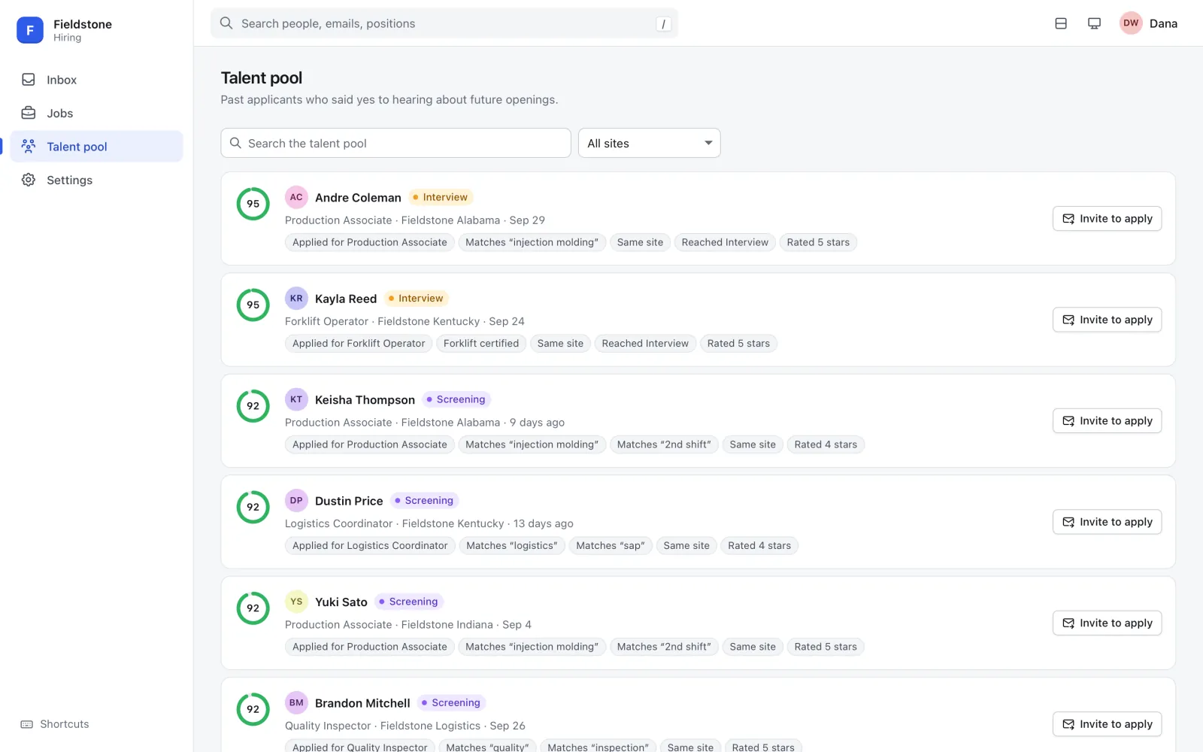This screenshot has height=752, width=1203.
Task: Click Andre Coleman's 95 match score ring
Action: pyautogui.click(x=253, y=204)
